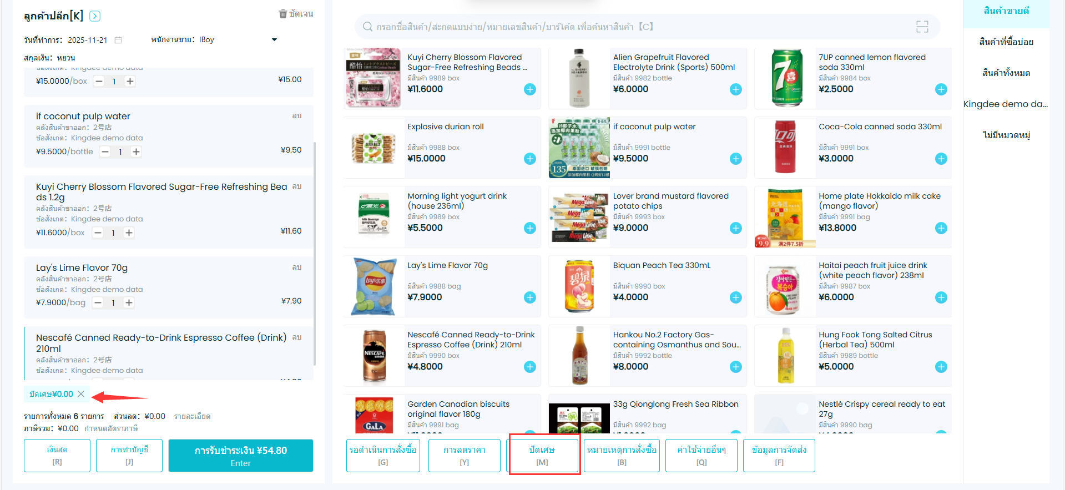Click the trash icon to clear cart
The image size is (1065, 490).
click(283, 14)
